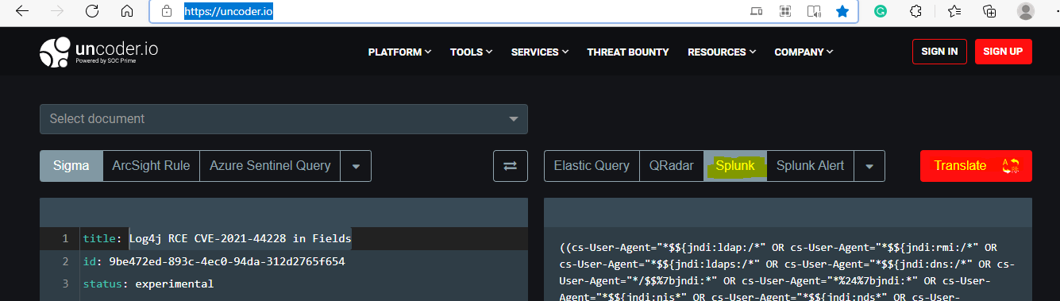Click the SIGN UP button

(1003, 52)
